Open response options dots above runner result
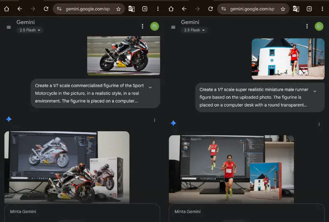Screen dimensions: 329x222 (319, 124)
